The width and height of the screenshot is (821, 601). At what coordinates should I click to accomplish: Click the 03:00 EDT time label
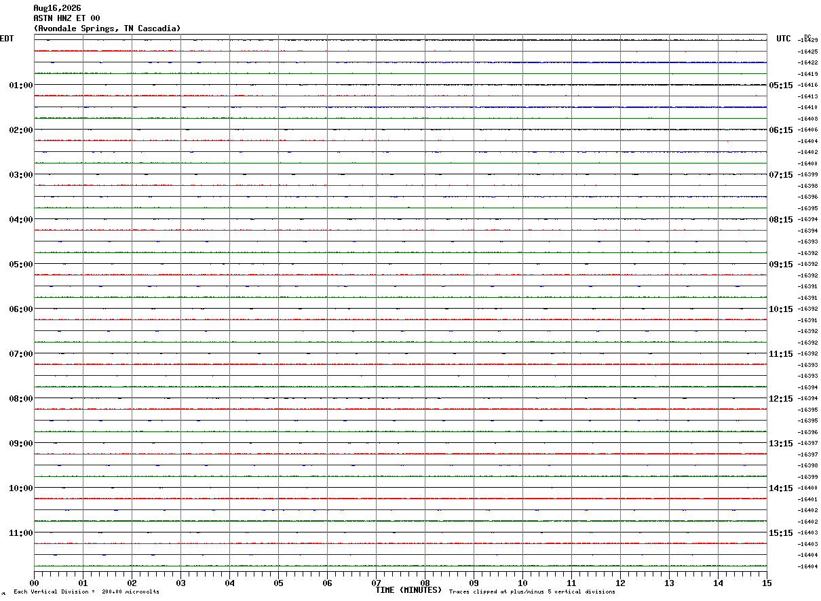point(20,175)
